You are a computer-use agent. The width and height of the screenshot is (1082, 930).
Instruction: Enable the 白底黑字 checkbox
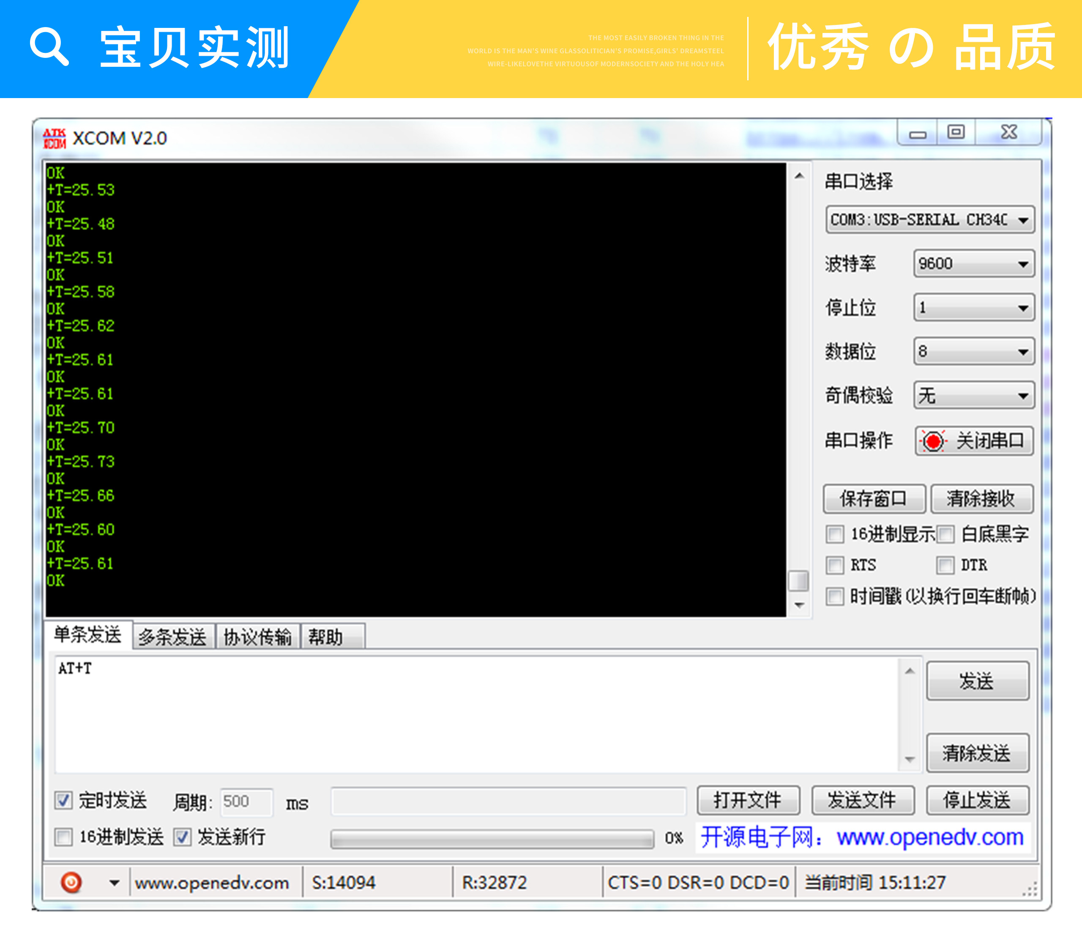pyautogui.click(x=945, y=534)
